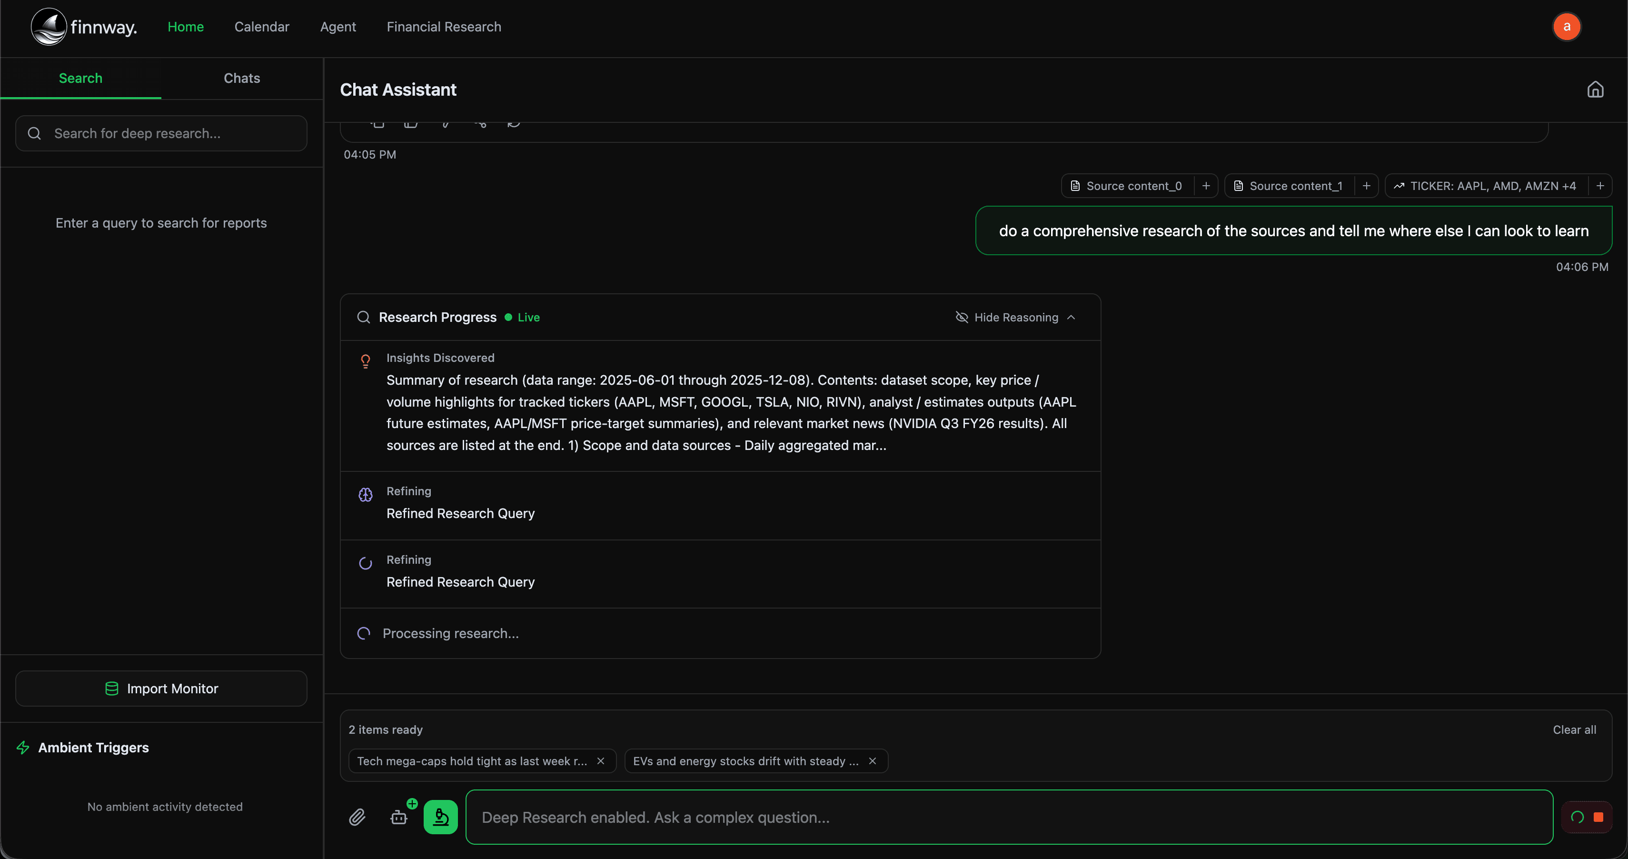Click the home icon beside Chat Assistant
The image size is (1628, 859).
click(1595, 90)
